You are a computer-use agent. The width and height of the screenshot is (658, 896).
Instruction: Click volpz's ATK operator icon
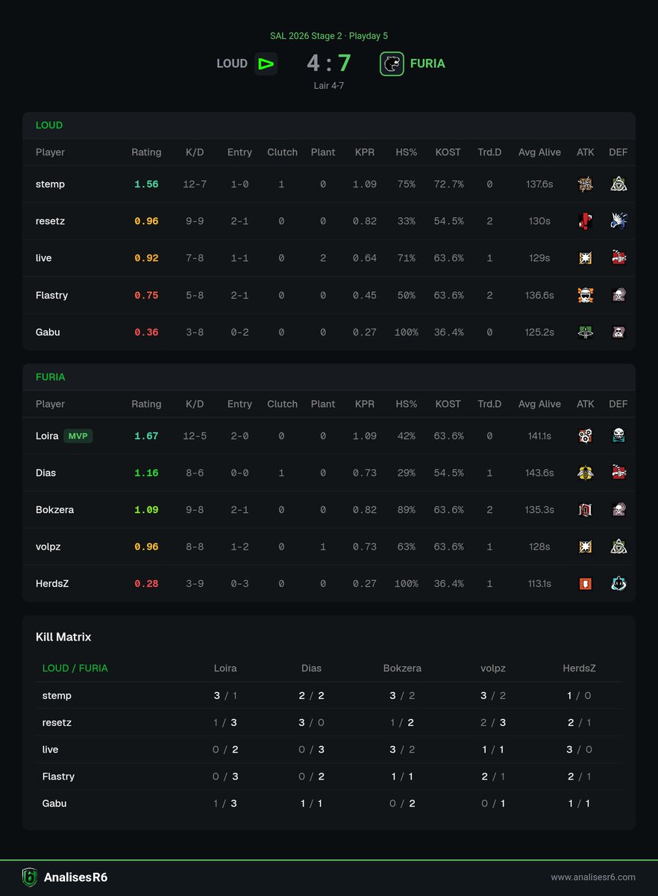click(586, 547)
